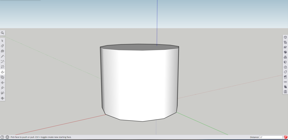Viewport: 288px width, 140px height.
Task: Open the three-cubes Components panel
Action: (x=285, y=57)
